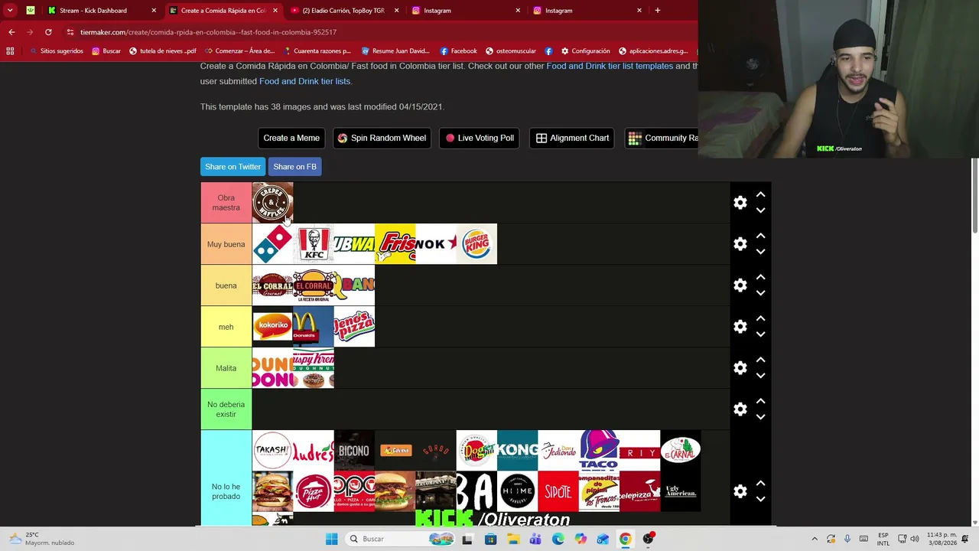This screenshot has height=551, width=979.
Task: Select the Domino's Pizza logo
Action: click(272, 244)
